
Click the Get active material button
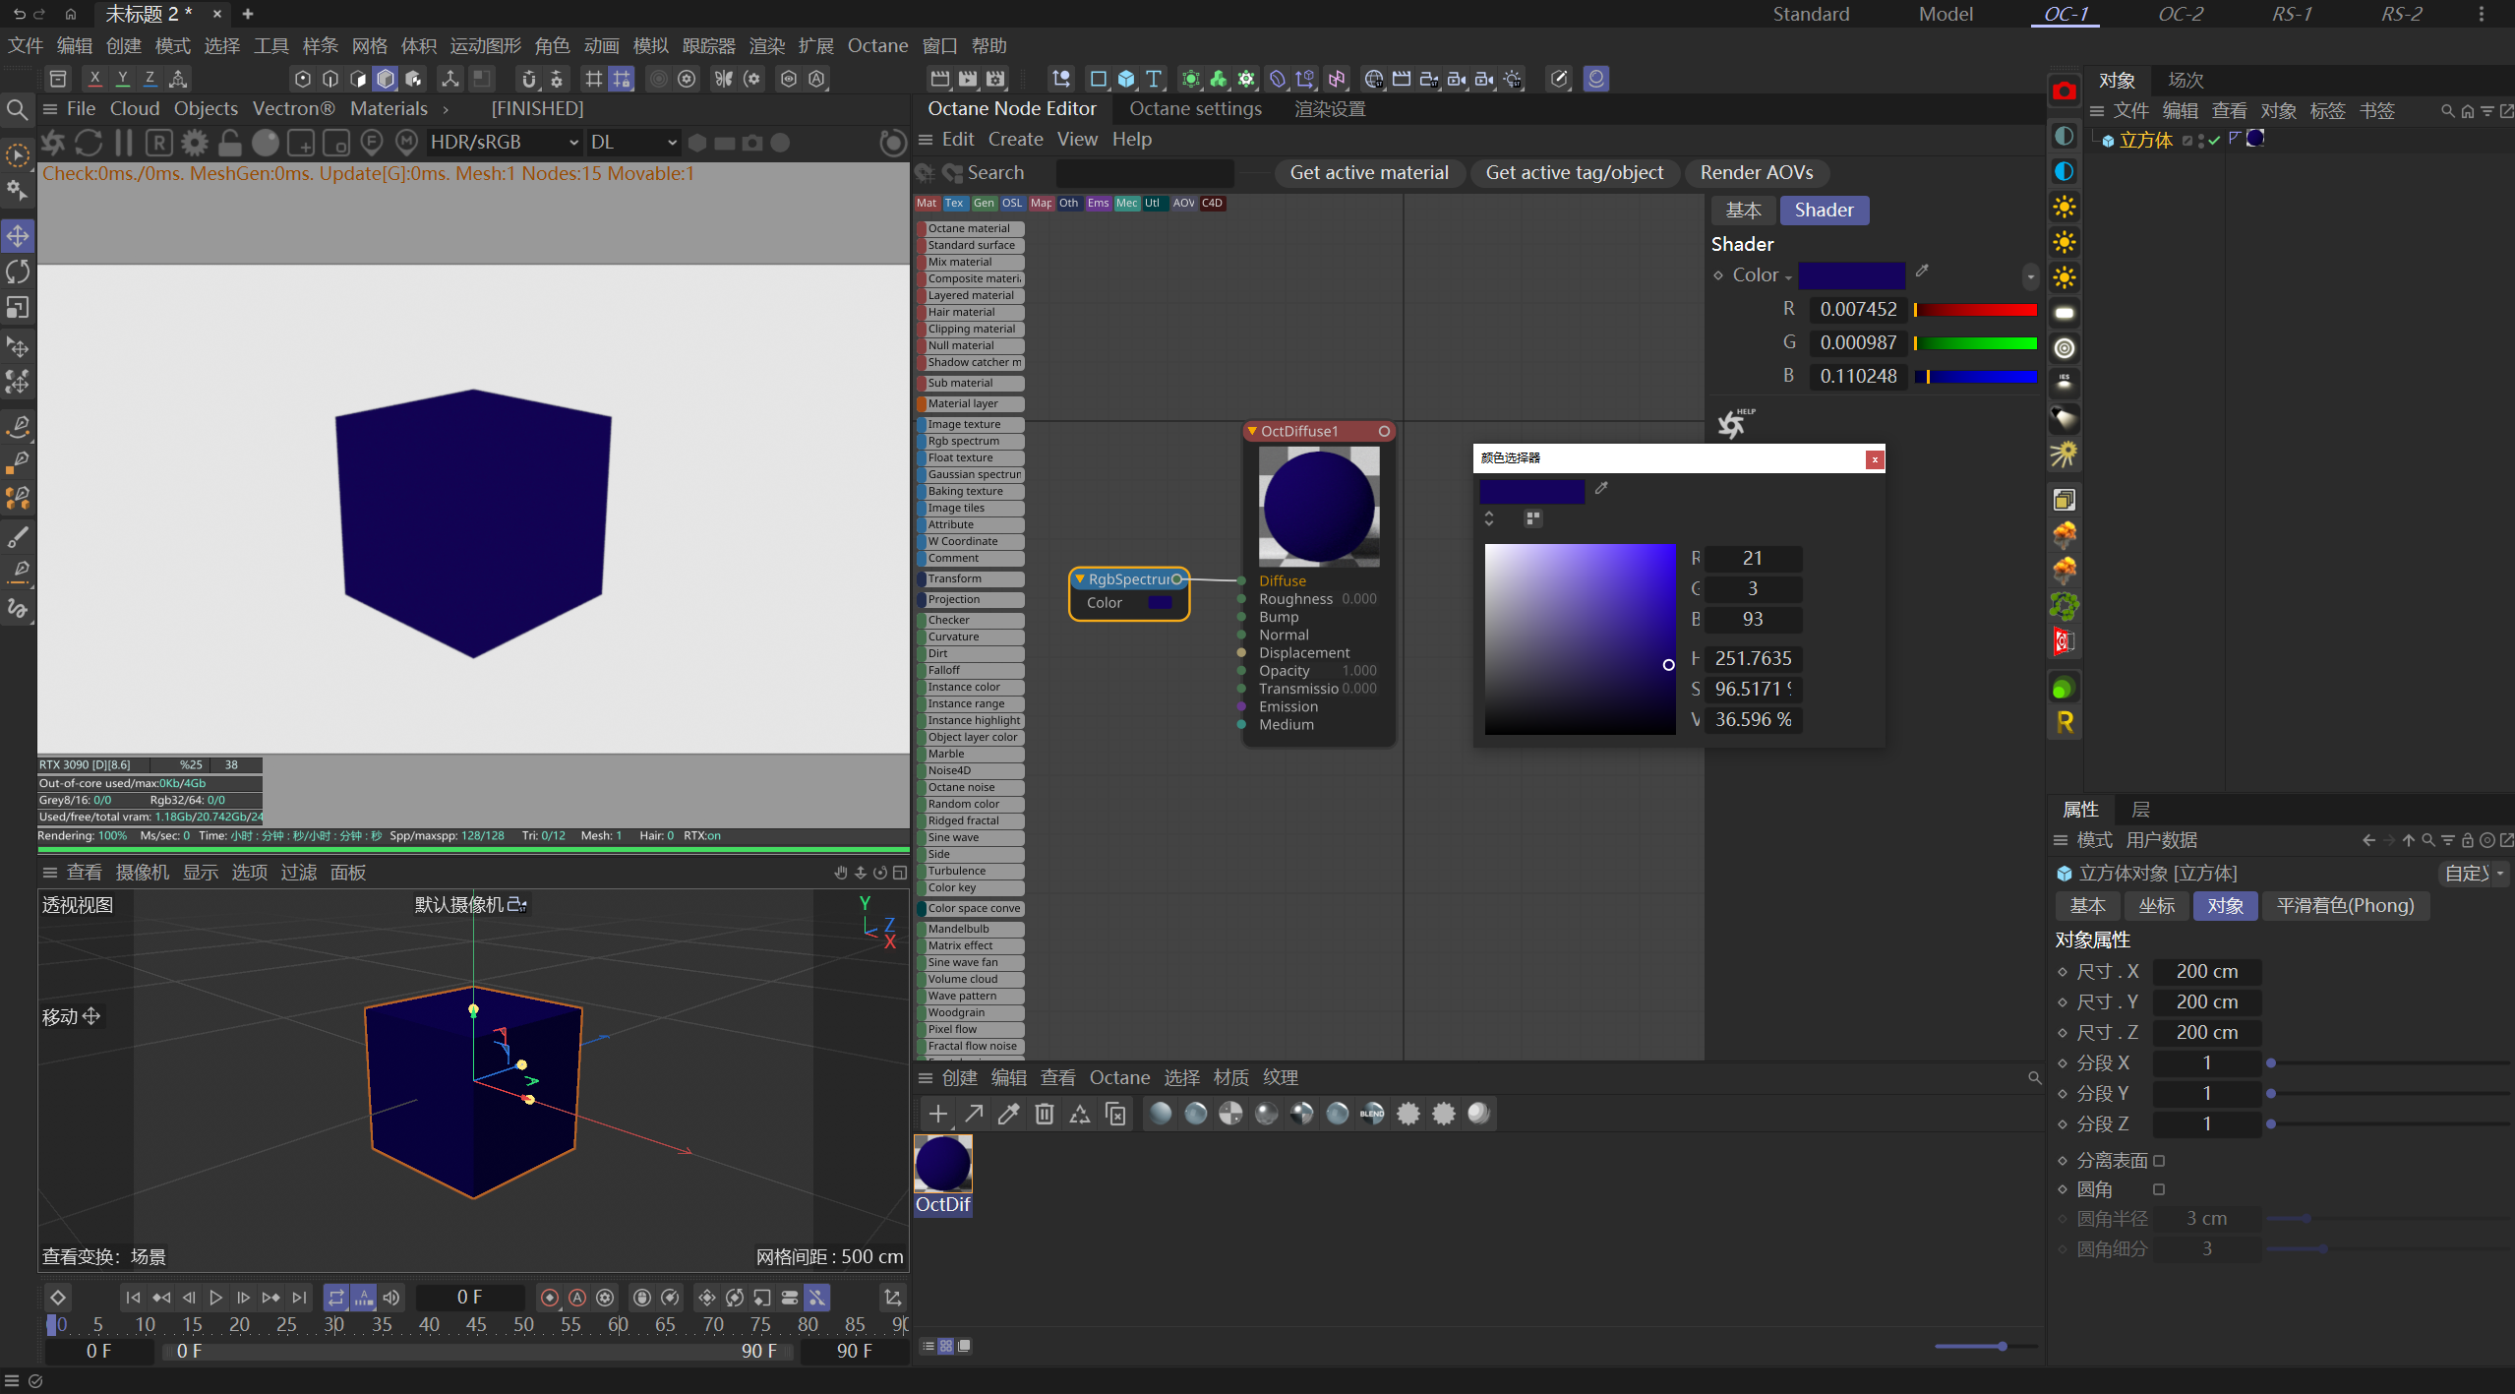[1368, 173]
